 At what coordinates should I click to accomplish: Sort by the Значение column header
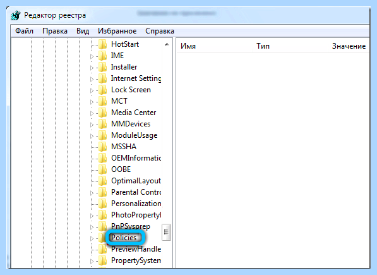pyautogui.click(x=349, y=46)
